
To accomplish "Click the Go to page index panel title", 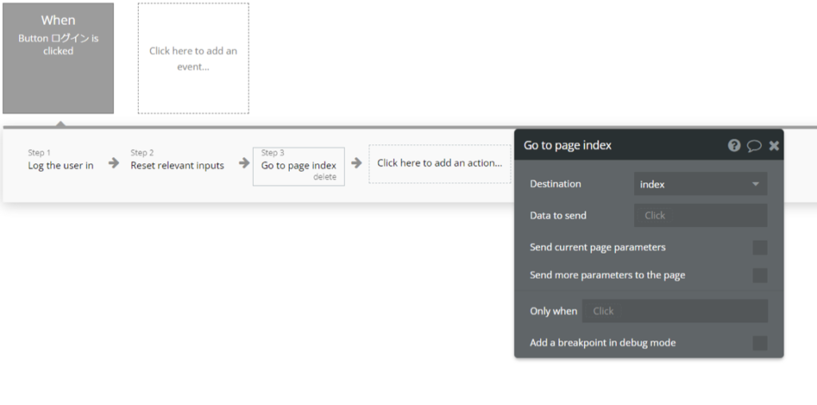I will pyautogui.click(x=567, y=145).
